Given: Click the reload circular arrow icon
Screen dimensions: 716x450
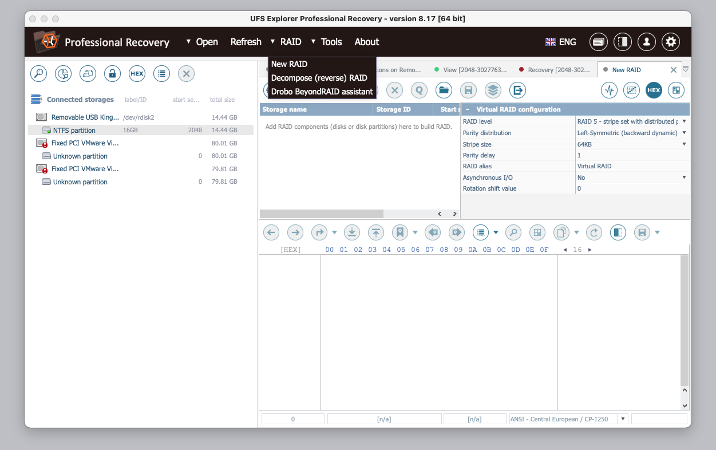Looking at the screenshot, I should pyautogui.click(x=594, y=232).
